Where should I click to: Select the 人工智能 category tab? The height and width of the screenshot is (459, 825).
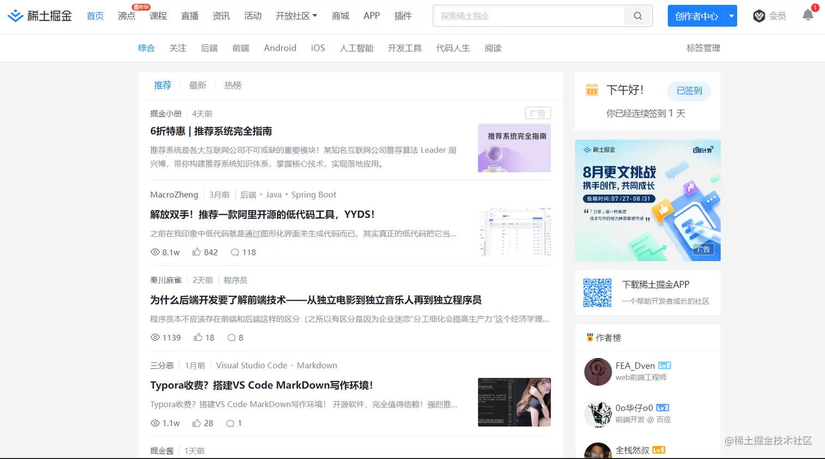357,48
